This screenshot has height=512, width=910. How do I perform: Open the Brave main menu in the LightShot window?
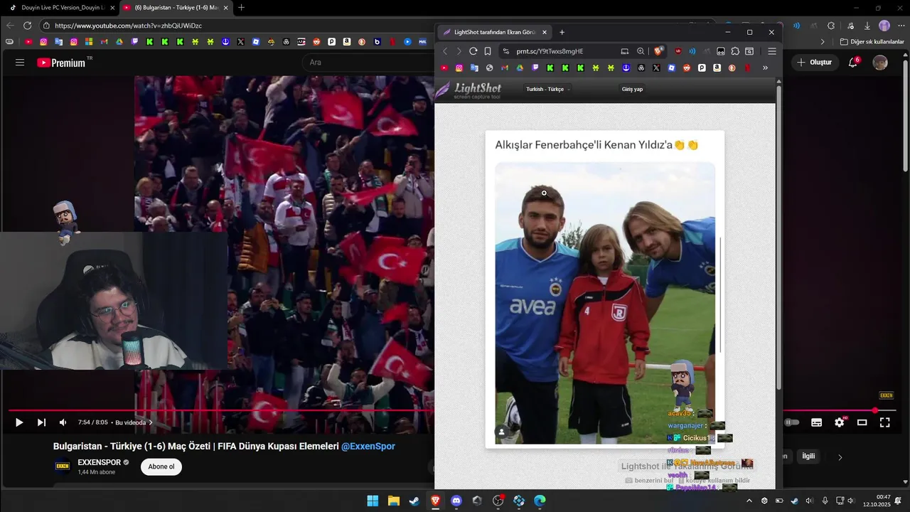771,51
